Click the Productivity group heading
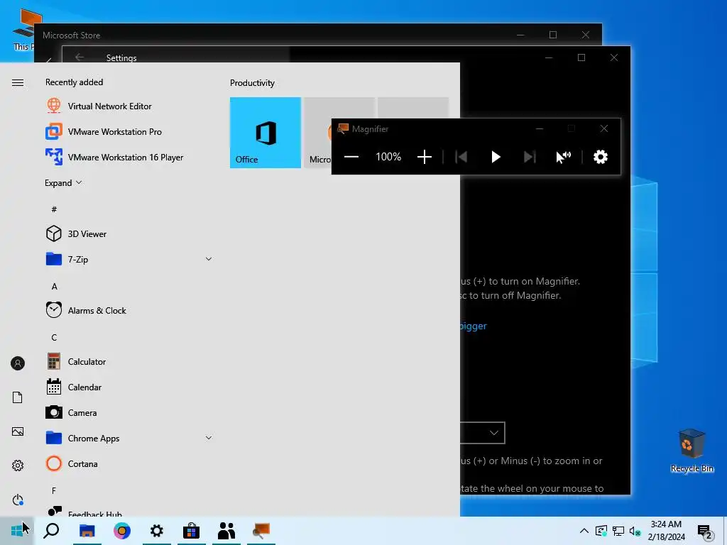 [x=252, y=83]
